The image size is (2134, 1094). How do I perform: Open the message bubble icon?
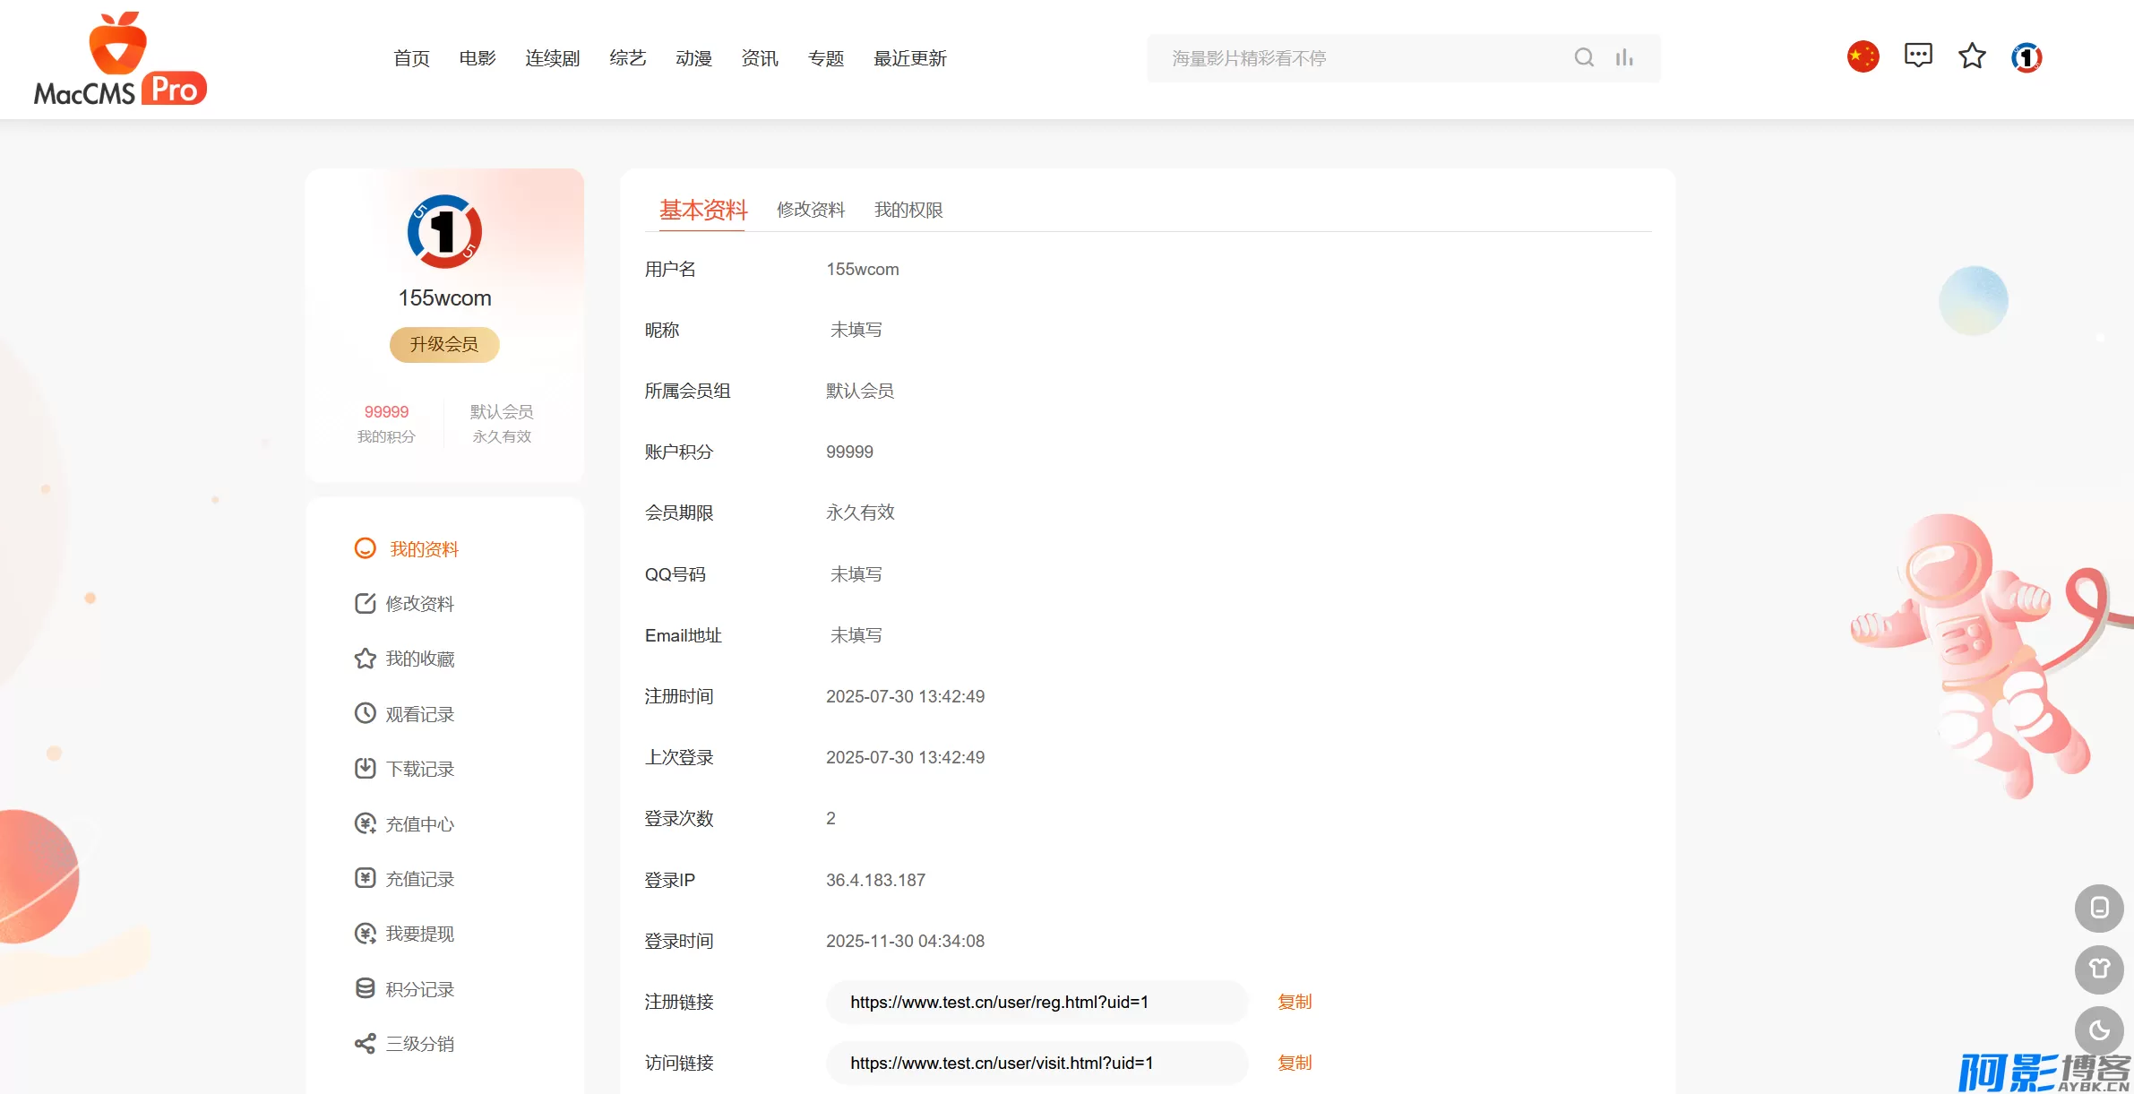[x=1918, y=56]
